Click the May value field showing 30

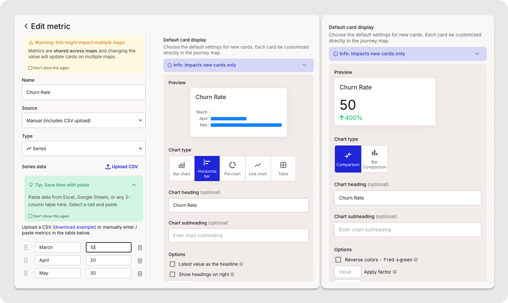[x=109, y=273]
